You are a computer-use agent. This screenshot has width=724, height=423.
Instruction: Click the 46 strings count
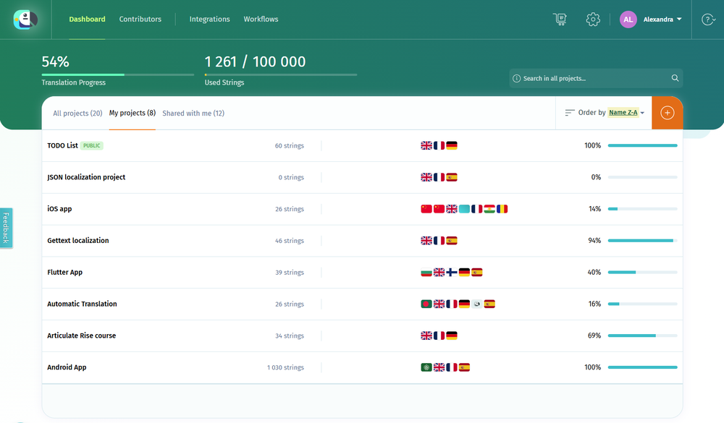[290, 241]
